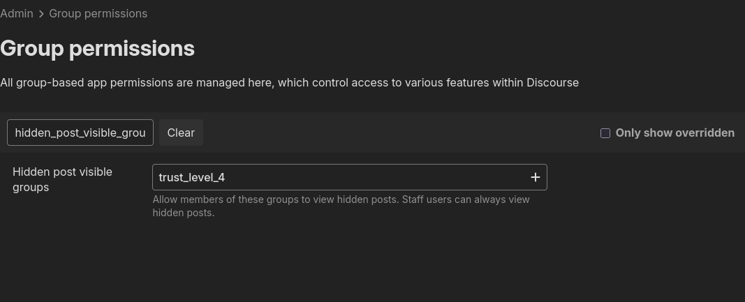Open the Hidden post visible groups dropdown
The image size is (745, 302).
click(x=349, y=177)
